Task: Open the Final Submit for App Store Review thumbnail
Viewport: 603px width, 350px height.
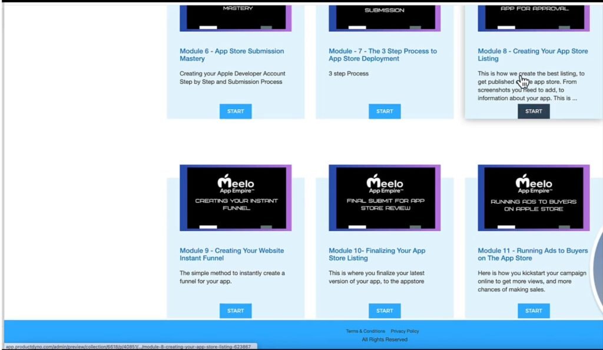Action: click(385, 198)
